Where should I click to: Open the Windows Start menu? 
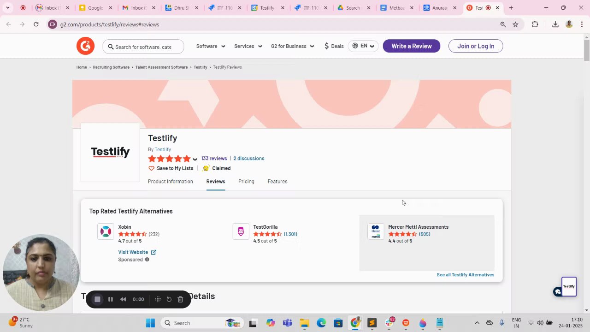150,323
